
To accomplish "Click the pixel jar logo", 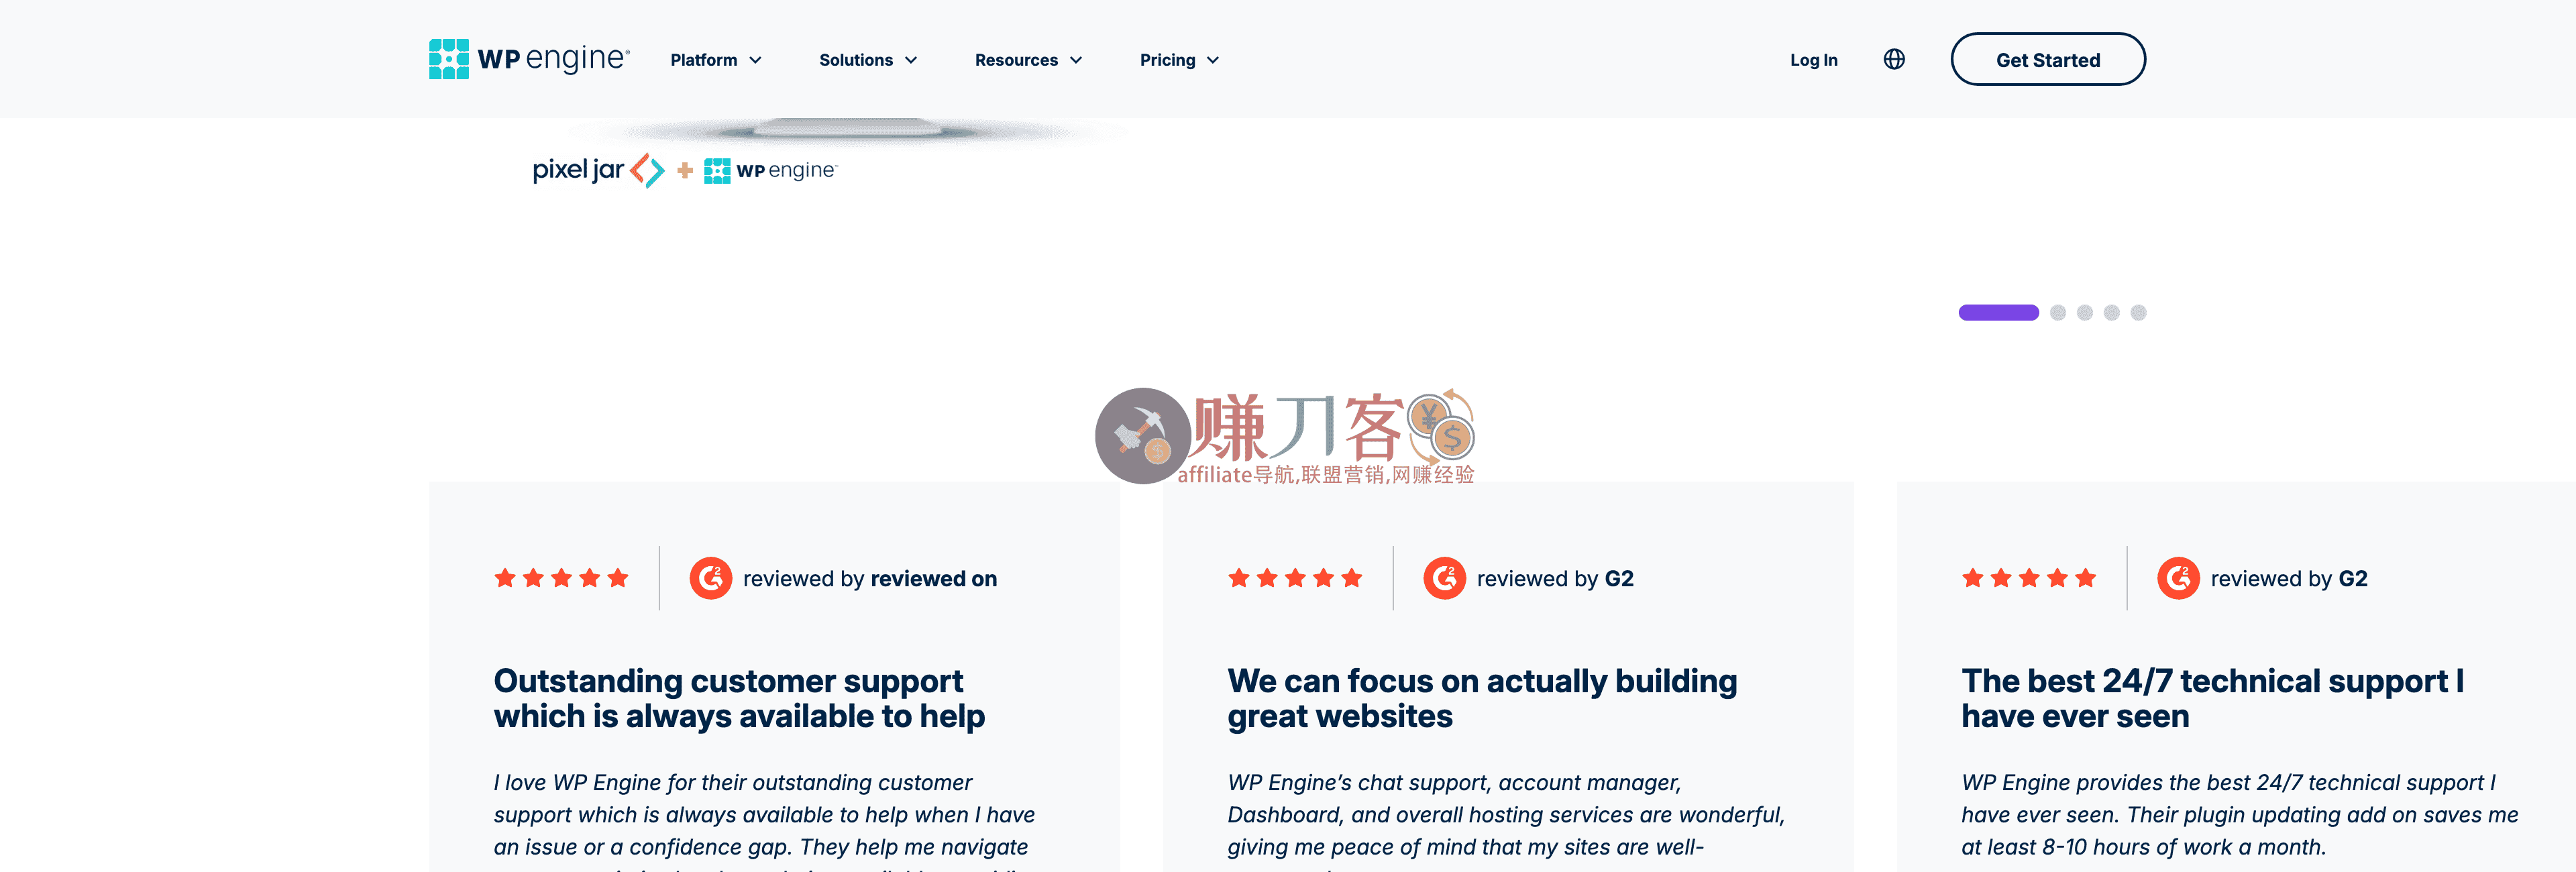I will (598, 170).
